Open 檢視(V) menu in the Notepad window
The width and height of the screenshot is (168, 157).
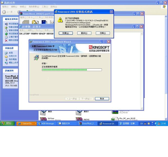48,30
